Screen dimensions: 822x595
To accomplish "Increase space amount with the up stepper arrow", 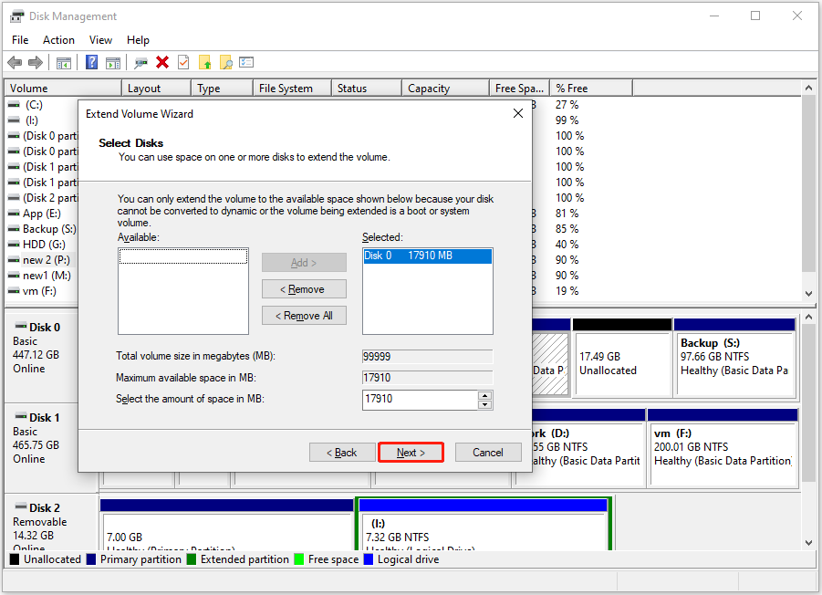I will click(484, 396).
